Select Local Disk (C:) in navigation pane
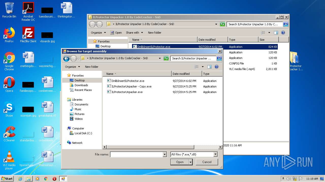 click(x=83, y=133)
